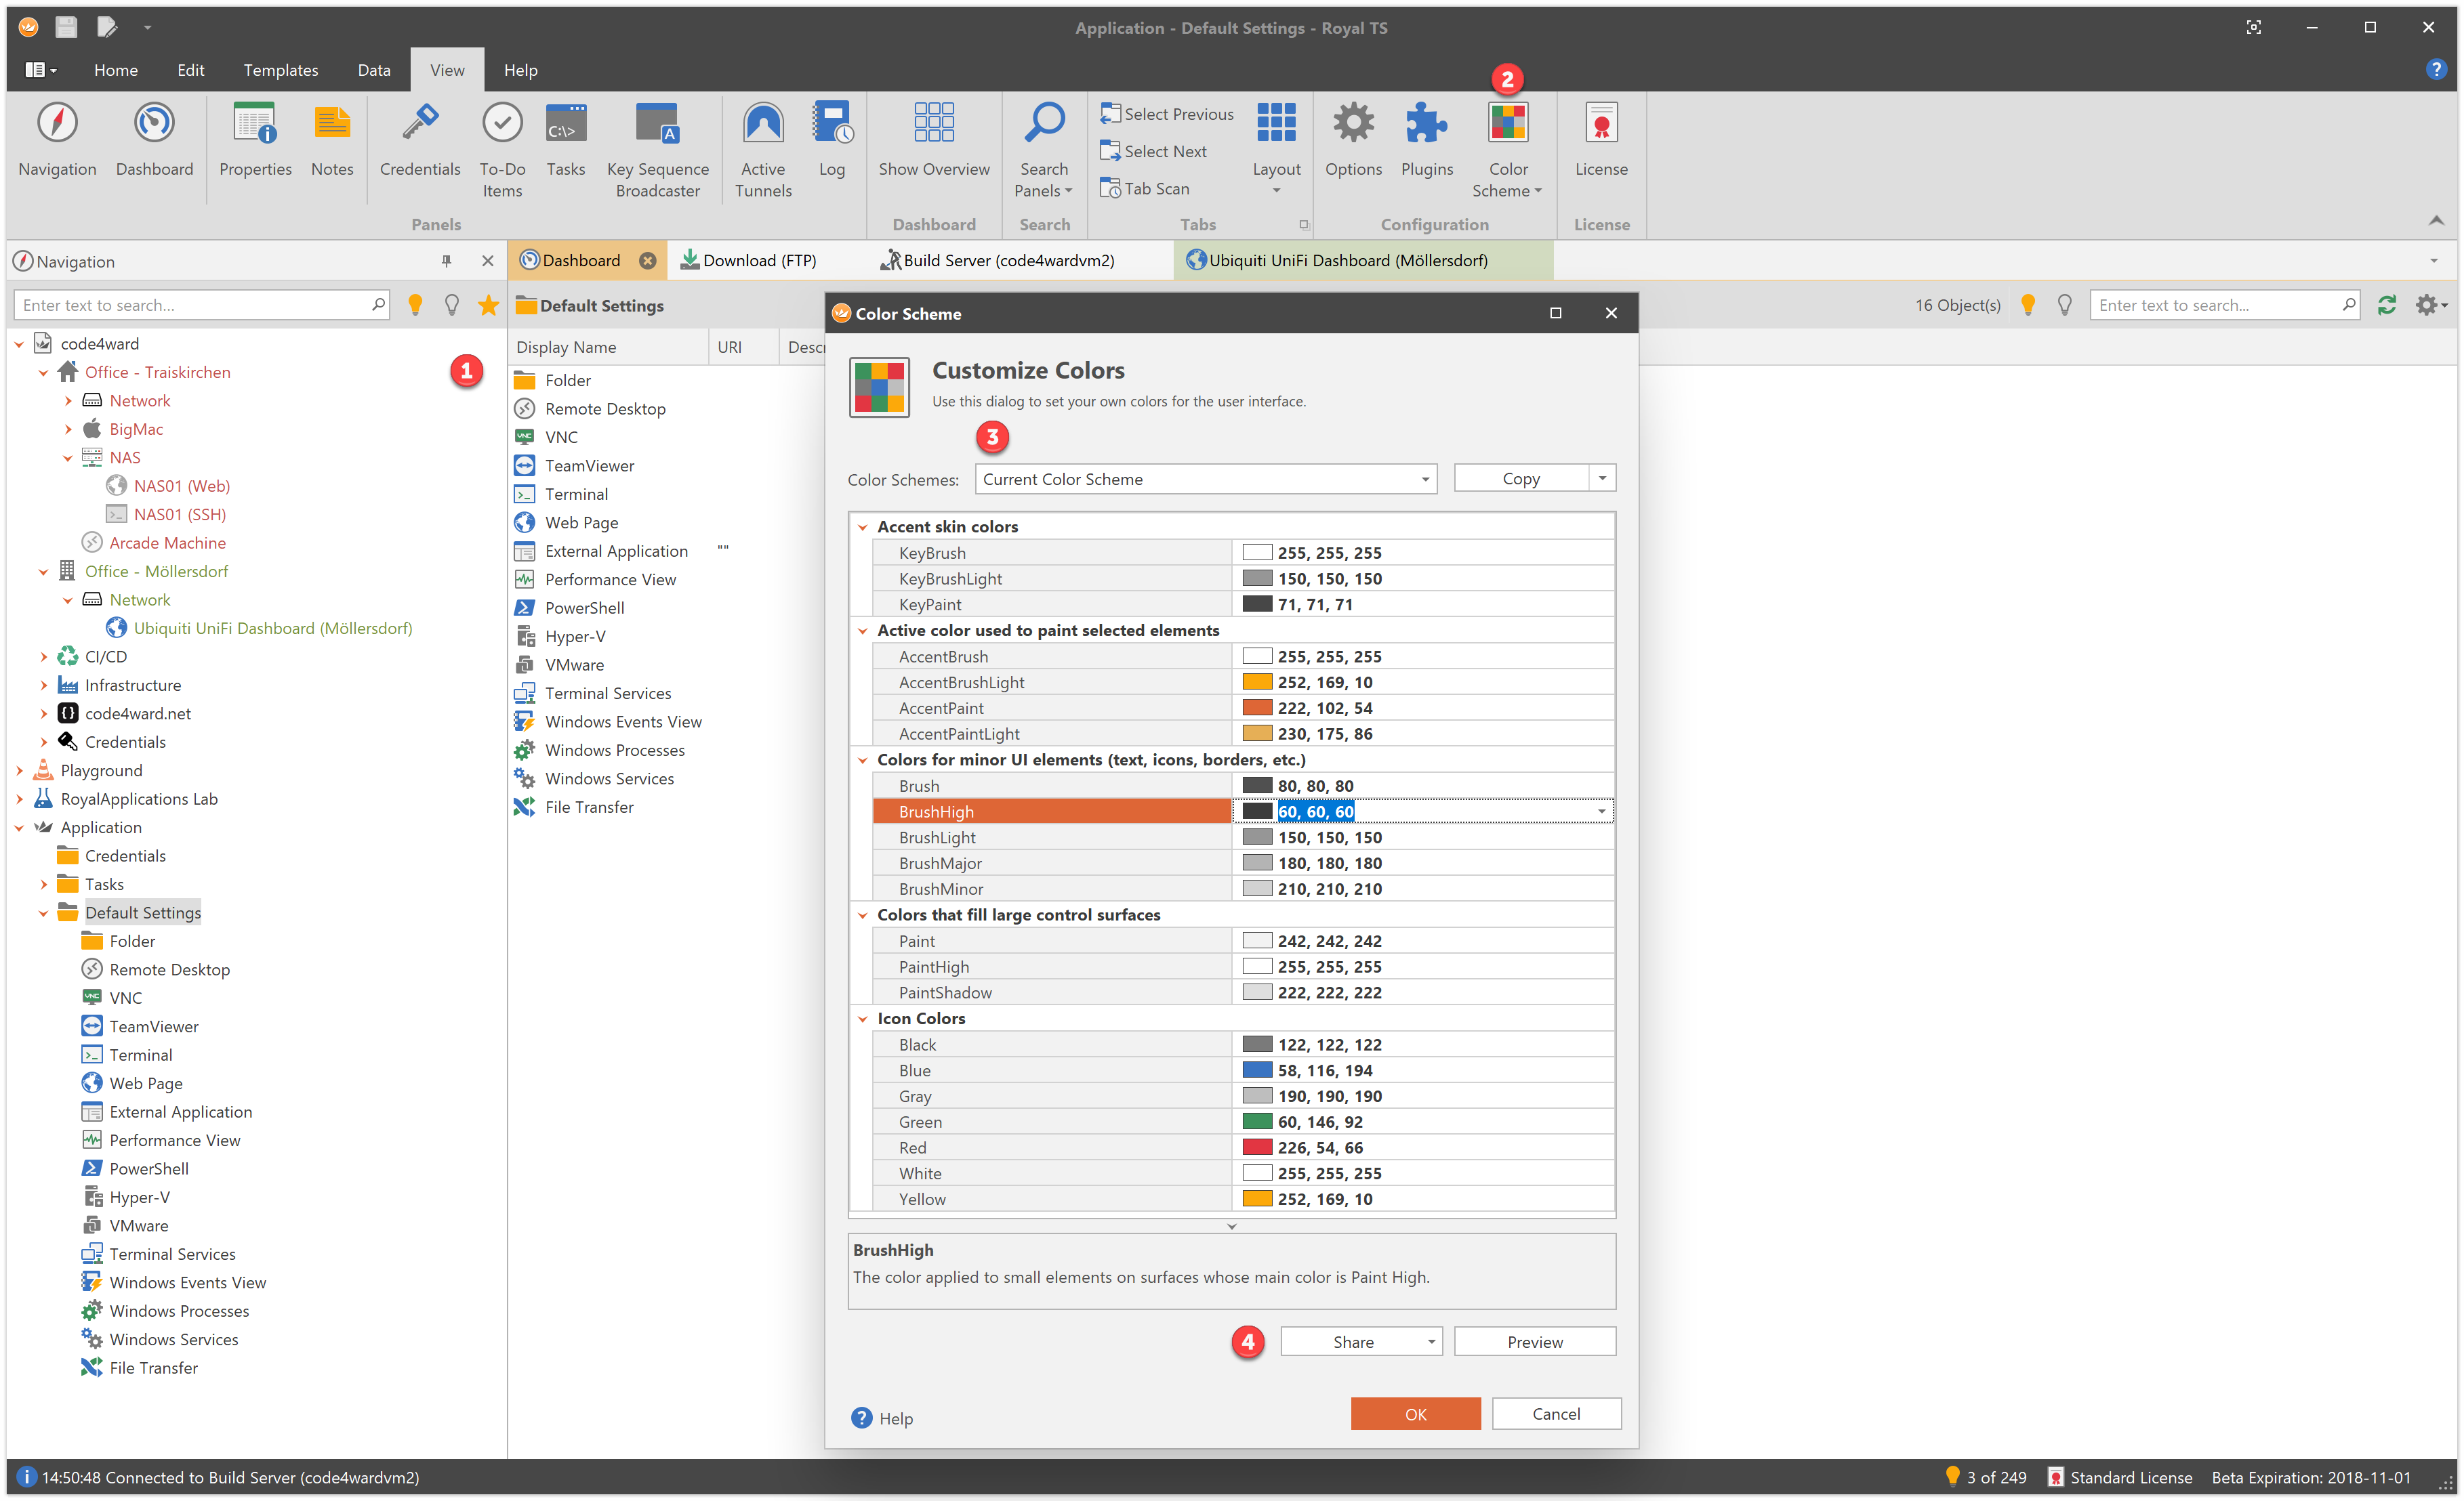The width and height of the screenshot is (2464, 1501).
Task: Open the Log panel
Action: (x=832, y=141)
